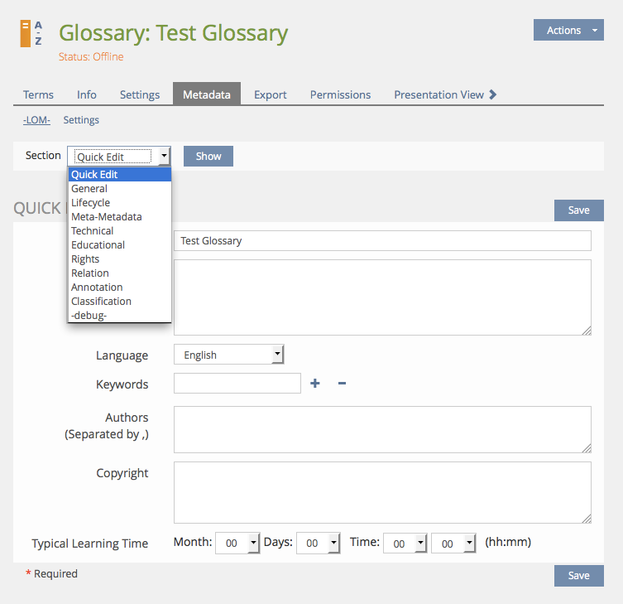The image size is (623, 604).
Task: Click the bottom Save button
Action: 578,576
